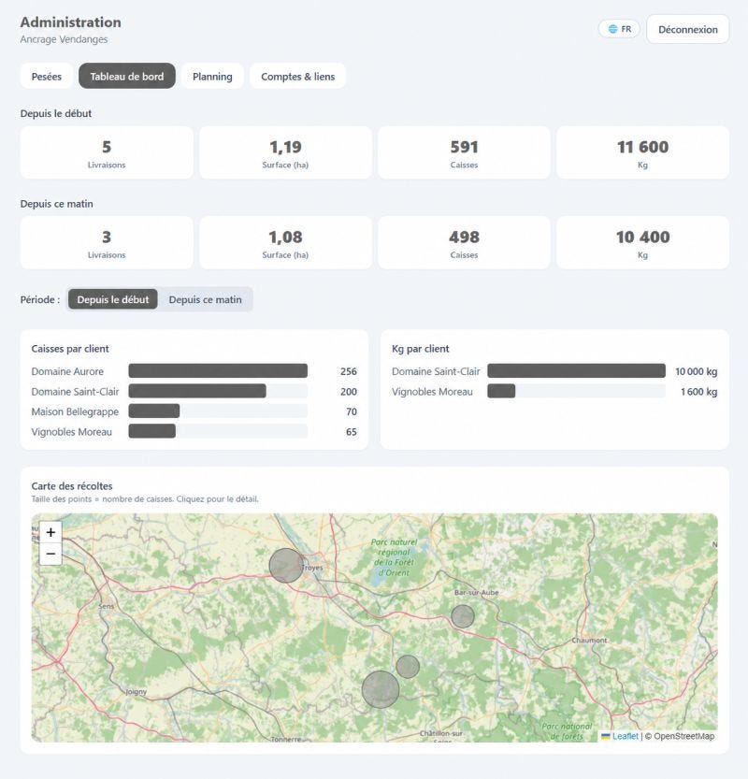Click the 5 Livraisons card
This screenshot has height=779, width=748.
107,152
